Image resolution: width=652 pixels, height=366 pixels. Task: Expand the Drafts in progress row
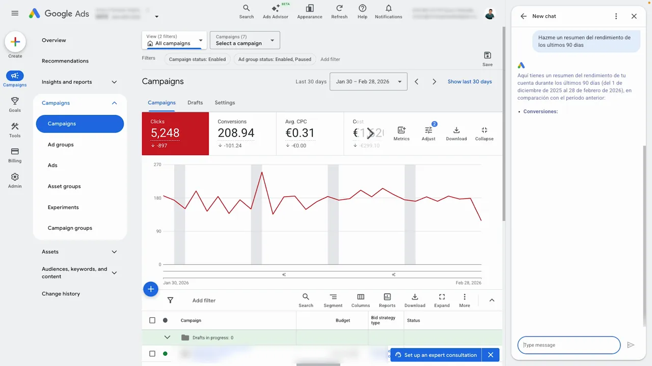(x=167, y=338)
